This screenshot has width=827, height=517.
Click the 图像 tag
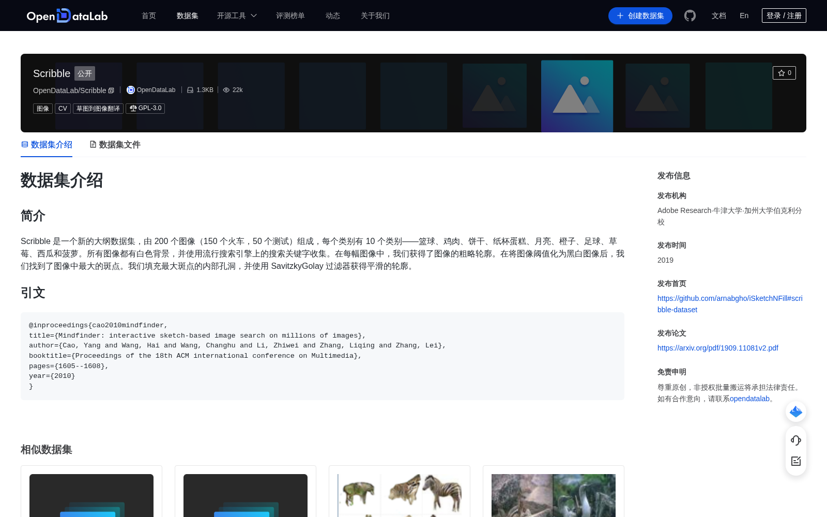coord(43,109)
